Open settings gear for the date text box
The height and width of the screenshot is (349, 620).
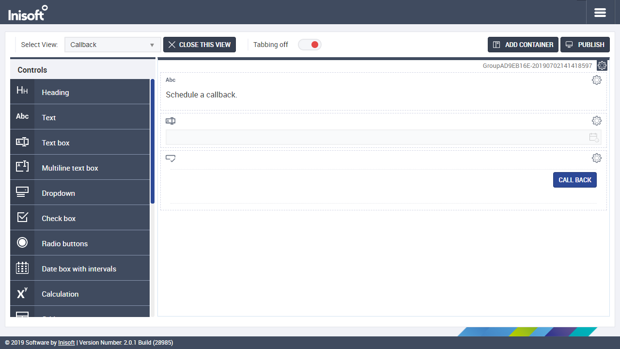point(597,121)
